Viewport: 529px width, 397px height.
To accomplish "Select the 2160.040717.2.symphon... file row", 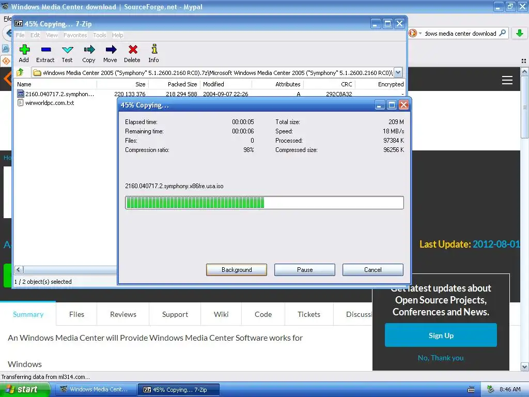I will [210, 94].
